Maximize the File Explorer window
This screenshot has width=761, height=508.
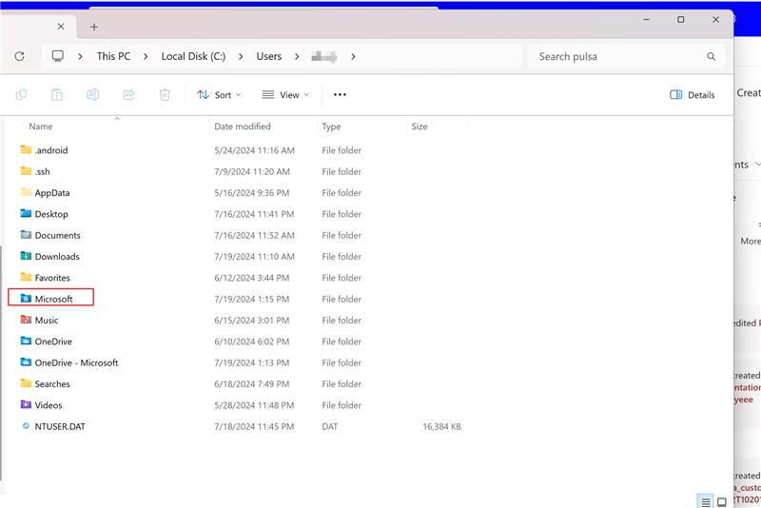[x=681, y=19]
